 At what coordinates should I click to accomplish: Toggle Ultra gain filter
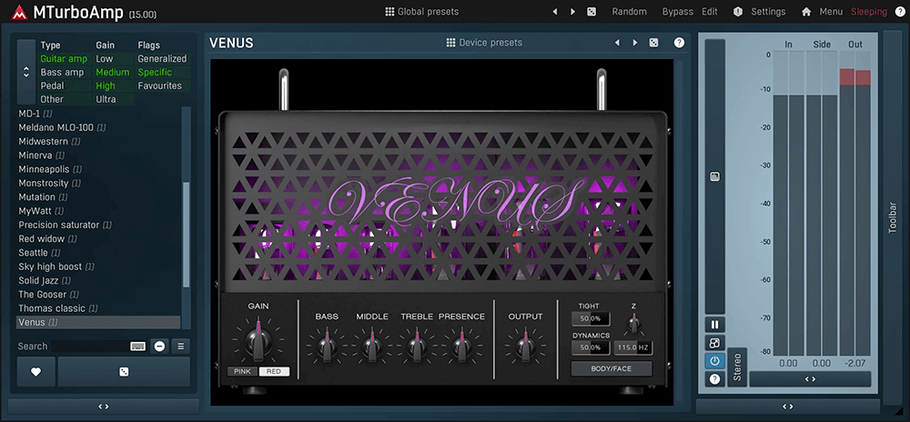tap(106, 99)
